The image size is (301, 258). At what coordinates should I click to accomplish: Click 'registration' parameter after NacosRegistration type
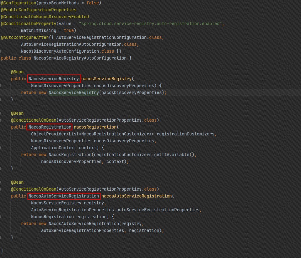tap(91, 217)
